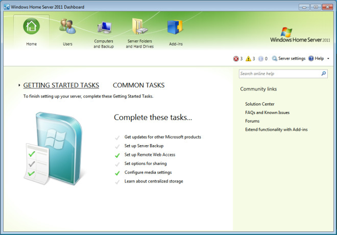This screenshot has height=235, width=337.
Task: Click green checkmark beside Configure media settings
Action: (117, 173)
